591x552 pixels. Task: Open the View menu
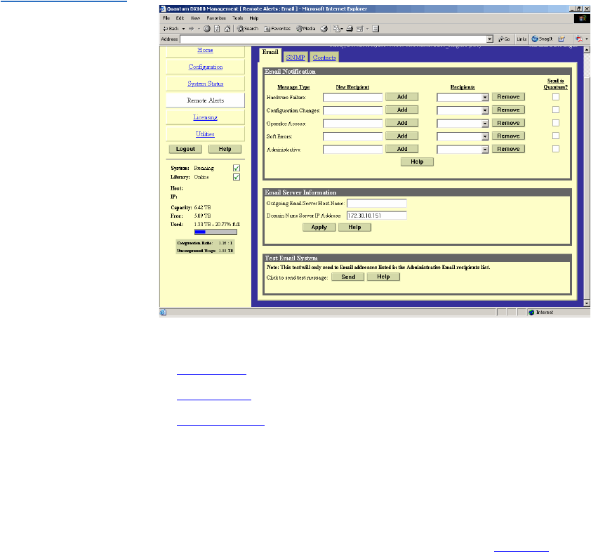coord(195,18)
